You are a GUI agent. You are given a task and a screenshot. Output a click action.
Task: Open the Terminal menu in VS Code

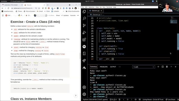[x=109, y=7]
